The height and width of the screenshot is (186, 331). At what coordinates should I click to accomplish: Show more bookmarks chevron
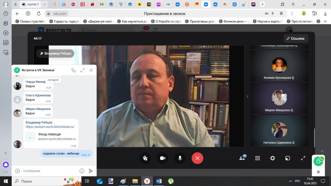pos(325,21)
